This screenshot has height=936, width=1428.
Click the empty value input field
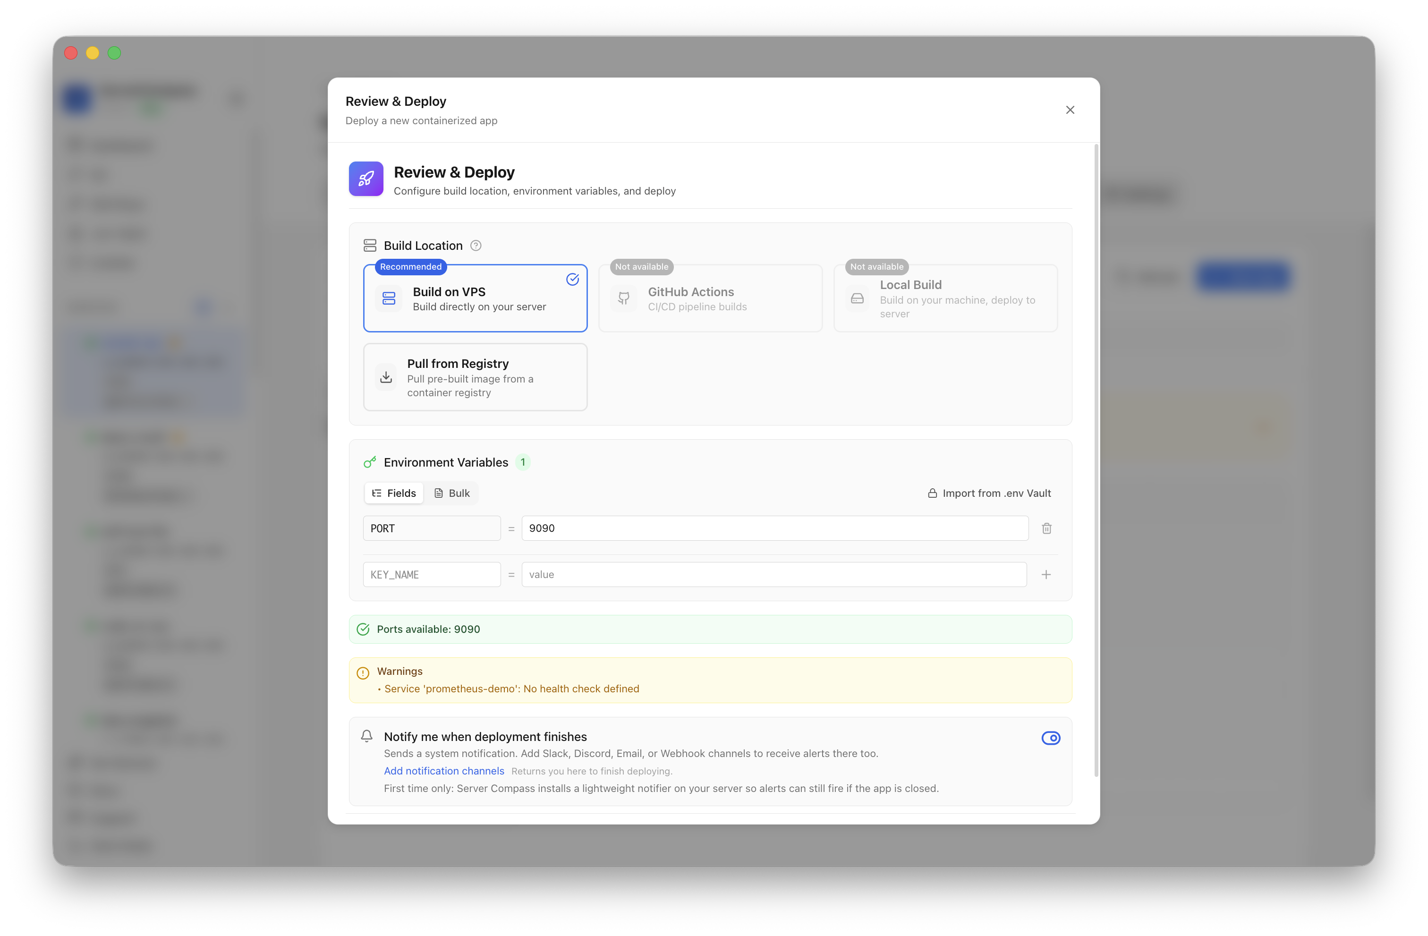click(774, 575)
